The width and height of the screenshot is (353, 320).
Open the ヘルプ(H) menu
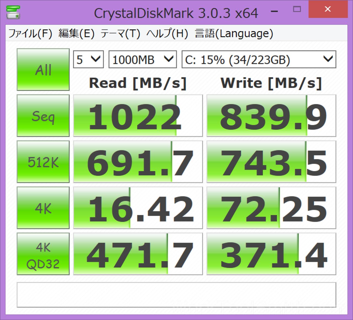[167, 33]
